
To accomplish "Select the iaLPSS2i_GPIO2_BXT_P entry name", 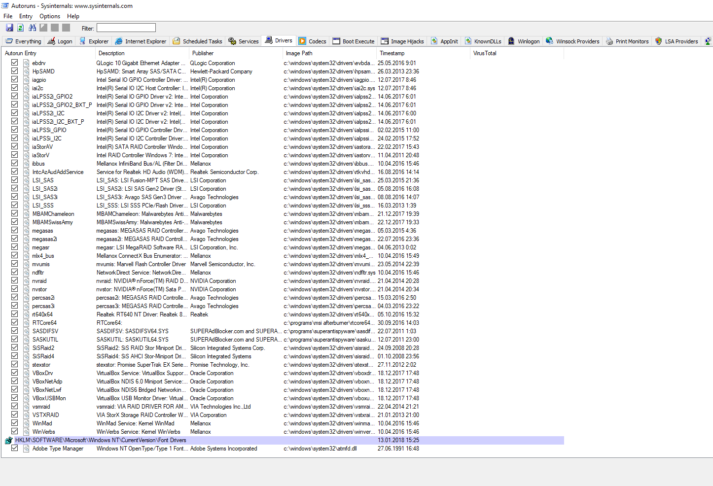I will tap(62, 105).
